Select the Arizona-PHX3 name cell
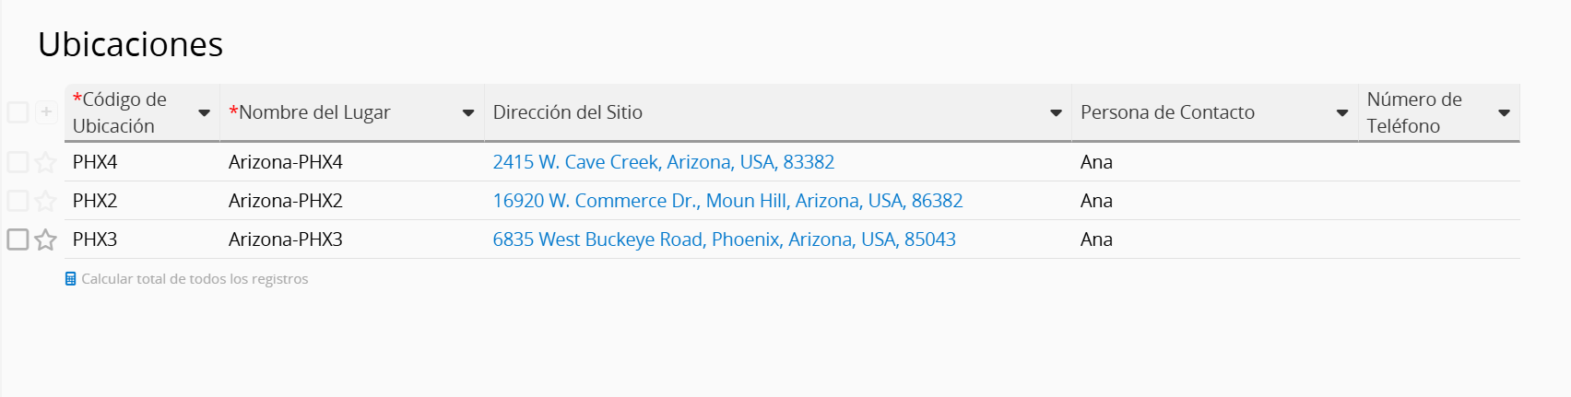This screenshot has height=397, width=1571. tap(286, 239)
